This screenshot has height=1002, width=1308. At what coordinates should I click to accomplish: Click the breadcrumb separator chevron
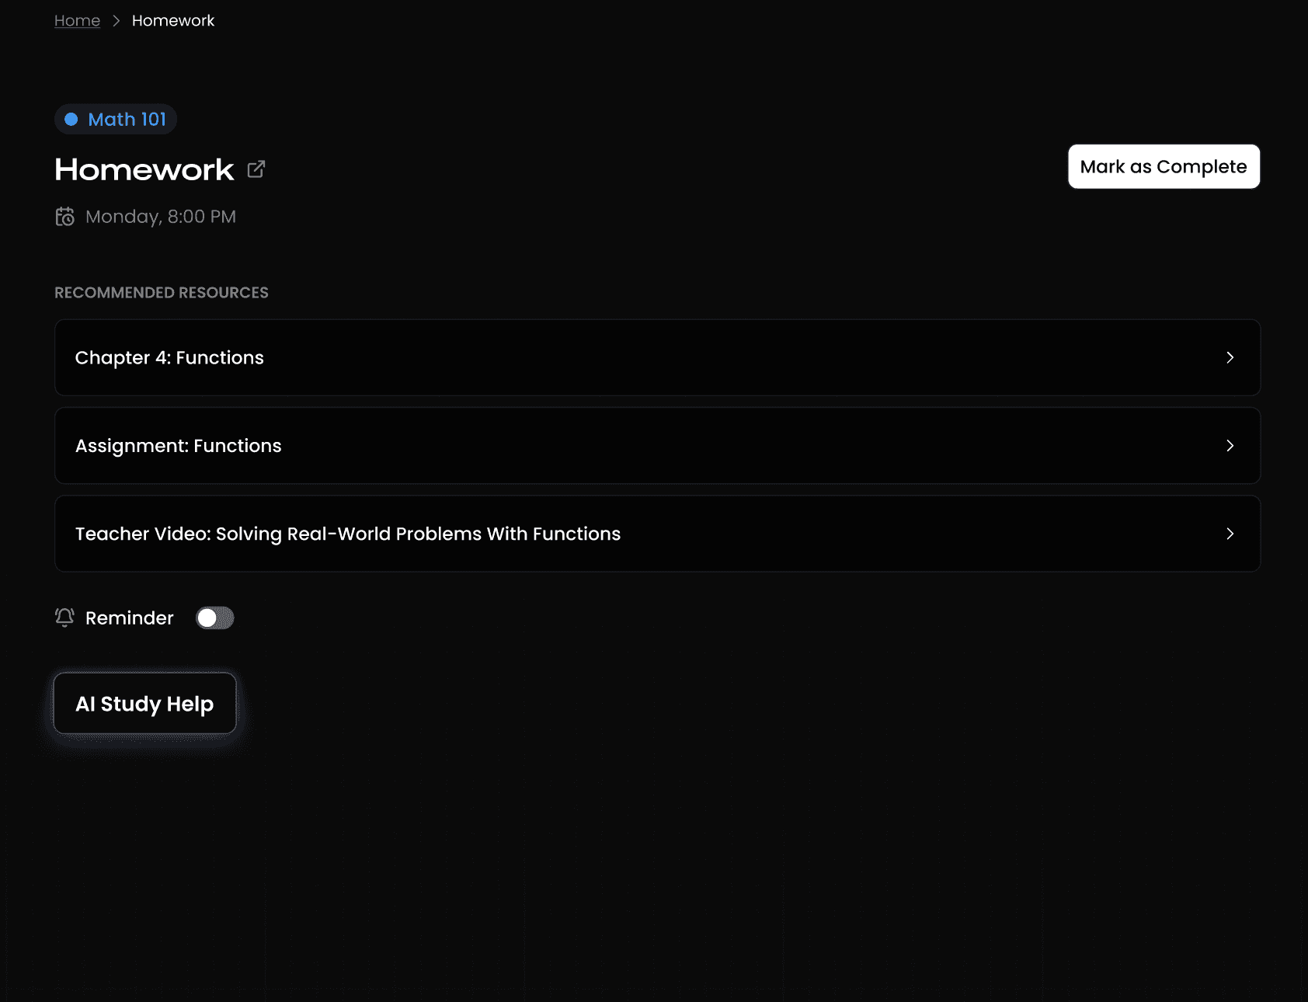click(x=116, y=19)
